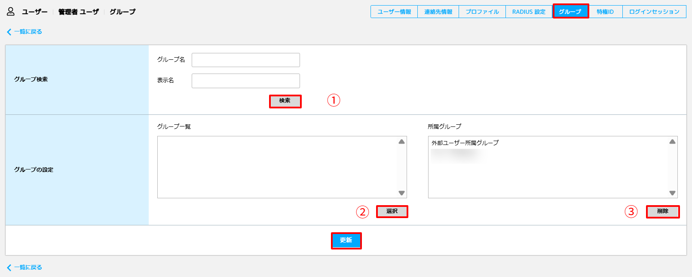Click up arrow of グループ一覧 scrollbar
The width and height of the screenshot is (692, 277).
coord(401,142)
